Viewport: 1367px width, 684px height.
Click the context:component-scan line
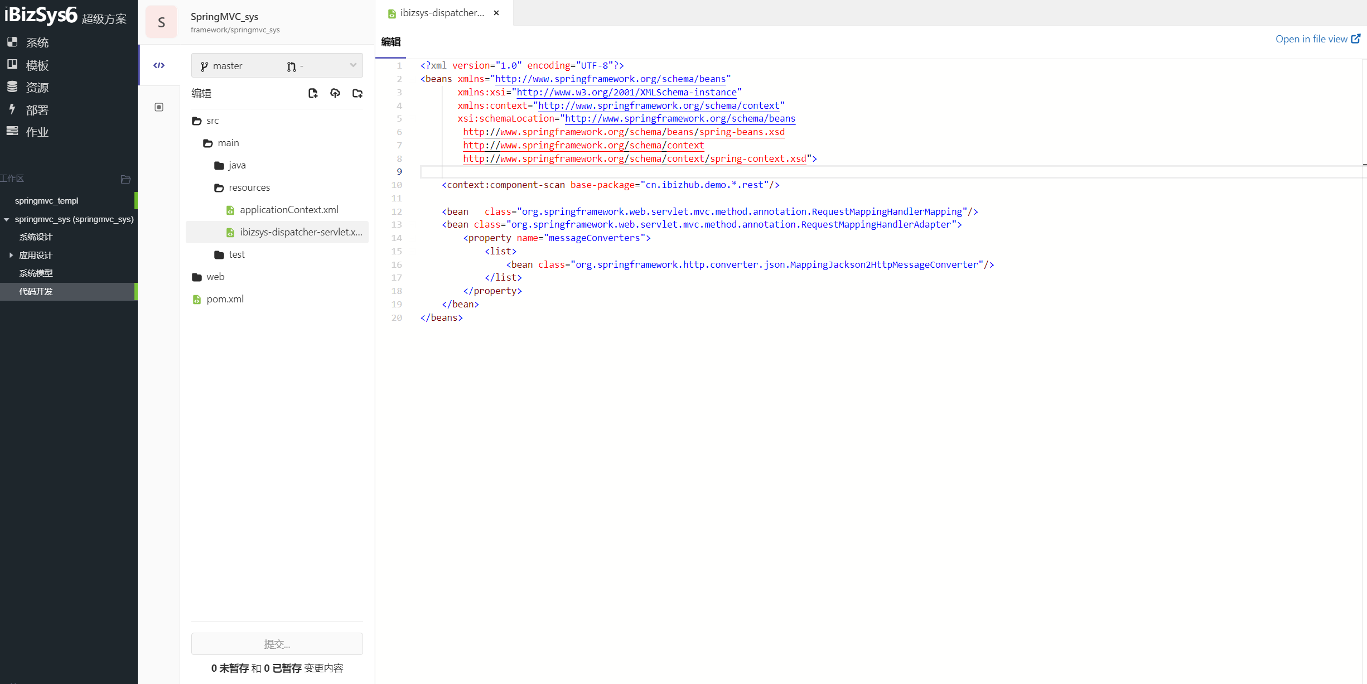[611, 185]
